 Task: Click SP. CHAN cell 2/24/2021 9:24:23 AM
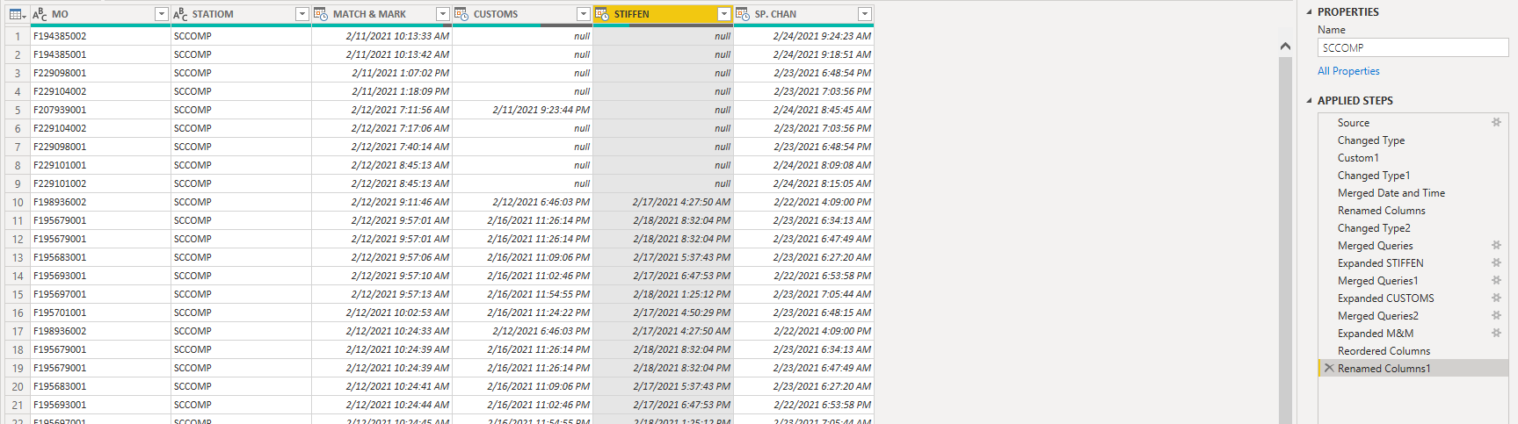803,36
